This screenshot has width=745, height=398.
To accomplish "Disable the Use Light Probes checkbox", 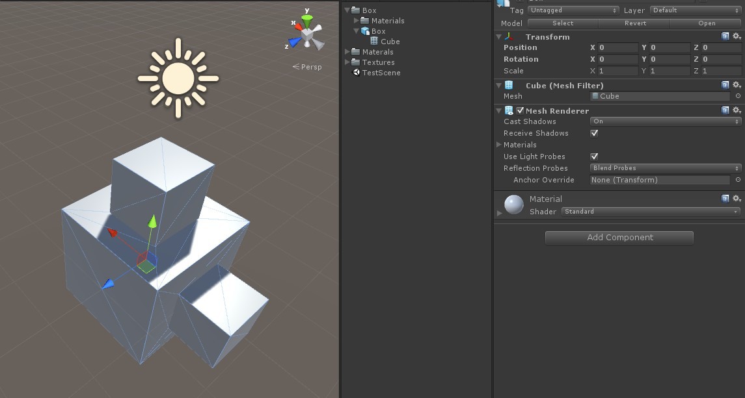I will pyautogui.click(x=594, y=156).
